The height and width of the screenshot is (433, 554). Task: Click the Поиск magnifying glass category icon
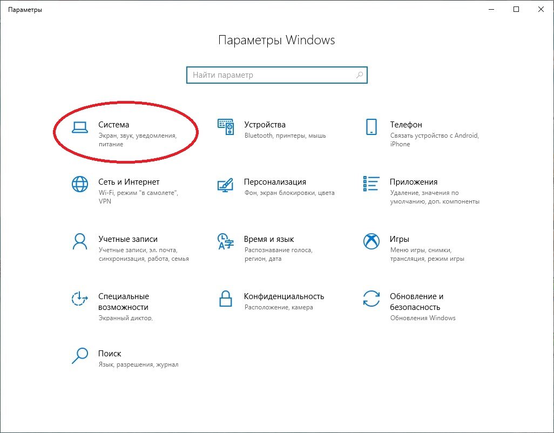click(x=80, y=356)
